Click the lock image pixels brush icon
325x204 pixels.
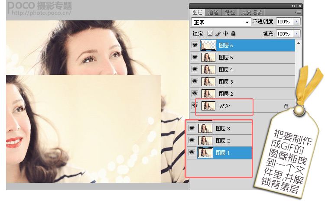(x=218, y=33)
